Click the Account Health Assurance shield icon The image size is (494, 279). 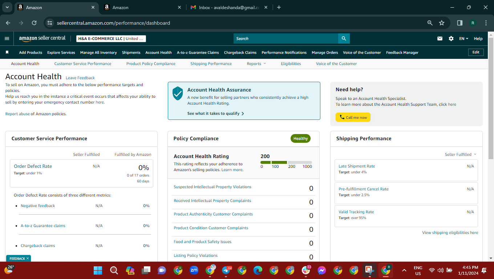178,93
